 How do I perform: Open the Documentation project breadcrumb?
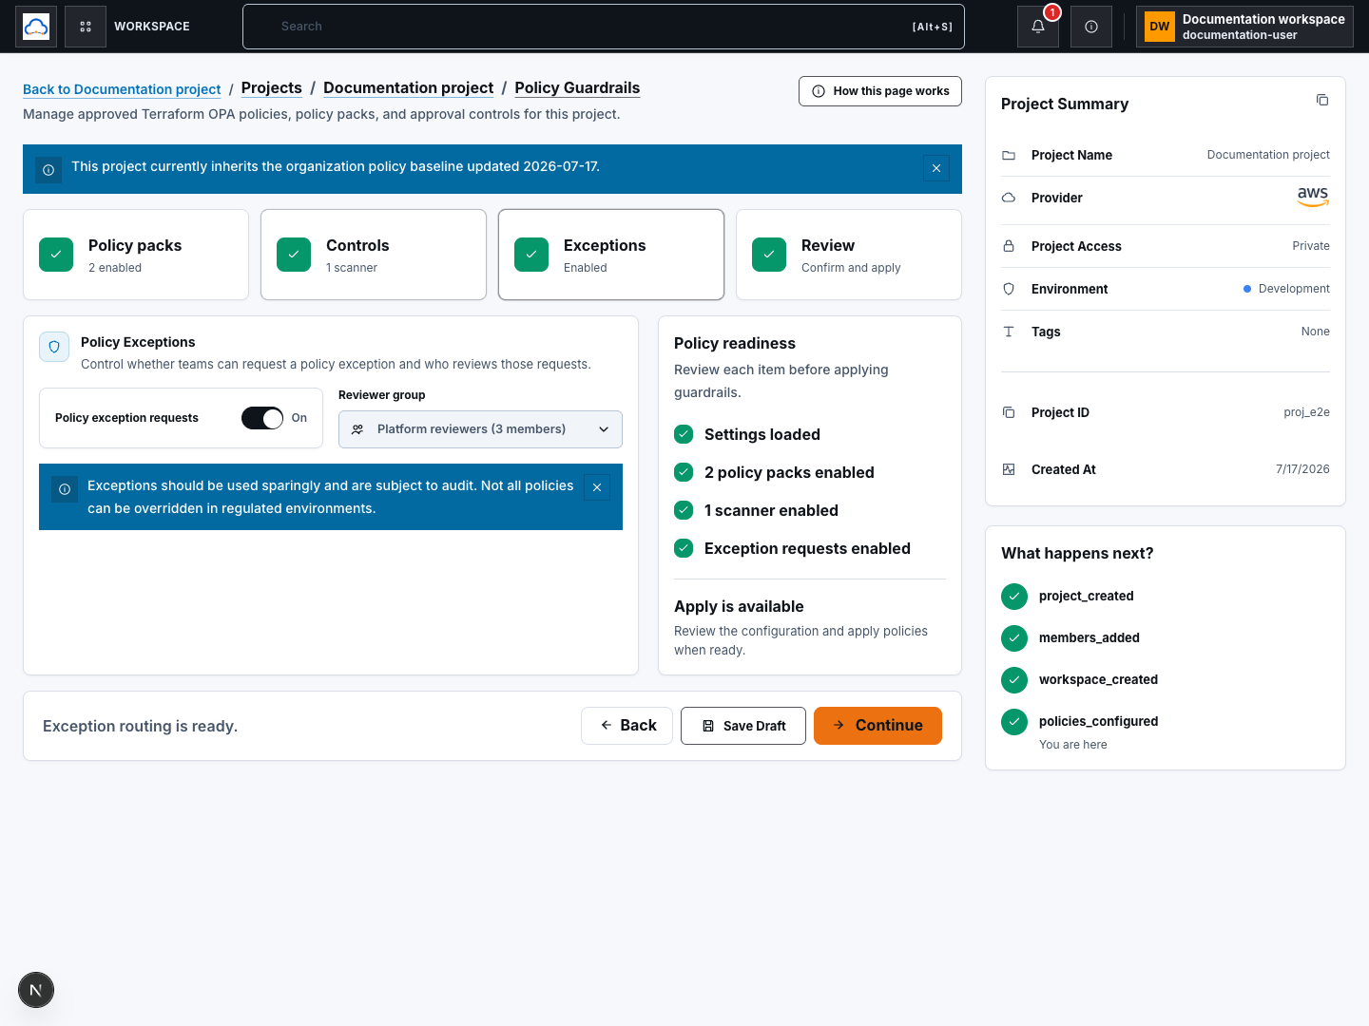(x=409, y=87)
